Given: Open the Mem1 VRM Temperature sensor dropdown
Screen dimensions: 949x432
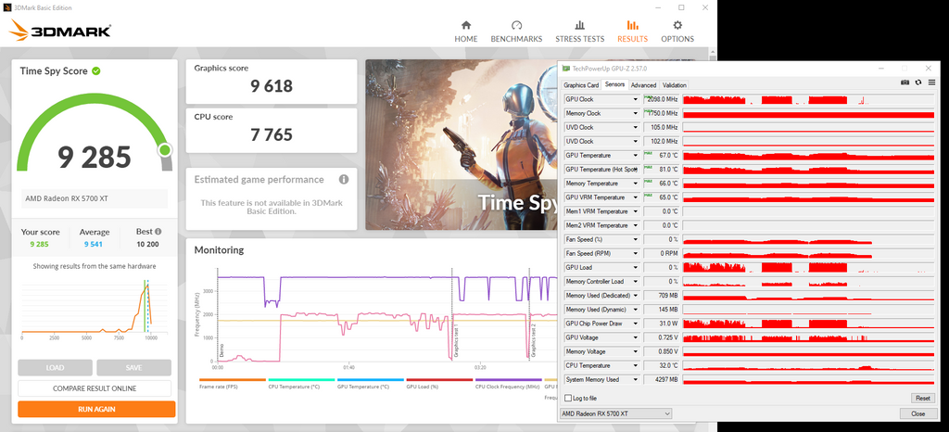Looking at the screenshot, I should (x=636, y=211).
